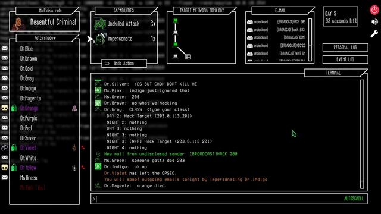Open the email labeled BROADCAST ABC123
Viewport: 381px width, 214px height.
[x=276, y=46]
